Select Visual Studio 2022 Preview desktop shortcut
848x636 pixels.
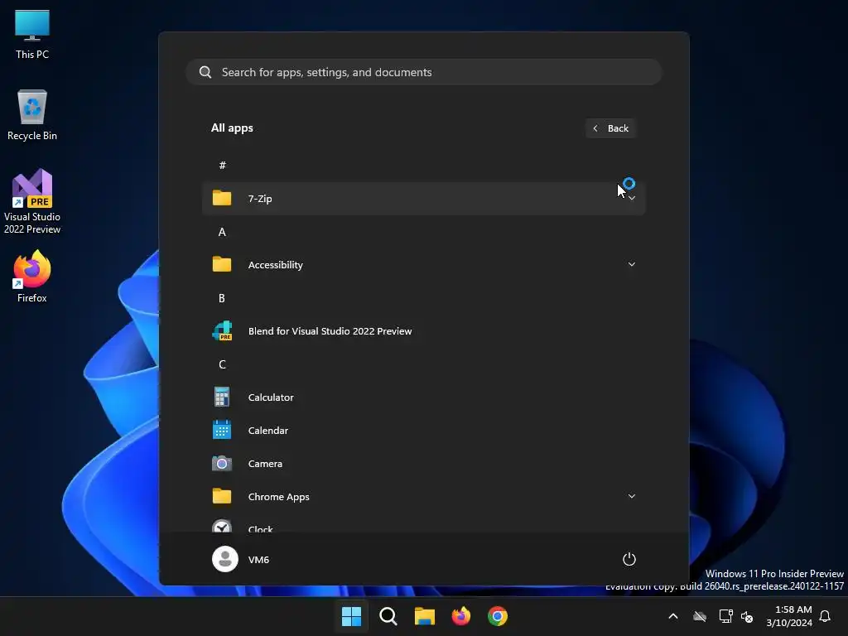[x=32, y=201]
